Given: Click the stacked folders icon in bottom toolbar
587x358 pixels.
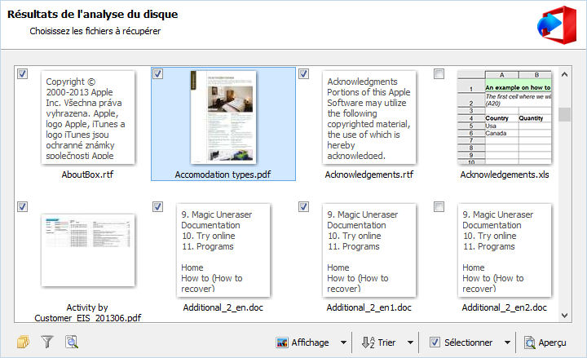Looking at the screenshot, I should click(23, 342).
